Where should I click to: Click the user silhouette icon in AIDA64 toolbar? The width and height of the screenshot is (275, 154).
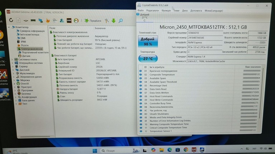point(62,21)
